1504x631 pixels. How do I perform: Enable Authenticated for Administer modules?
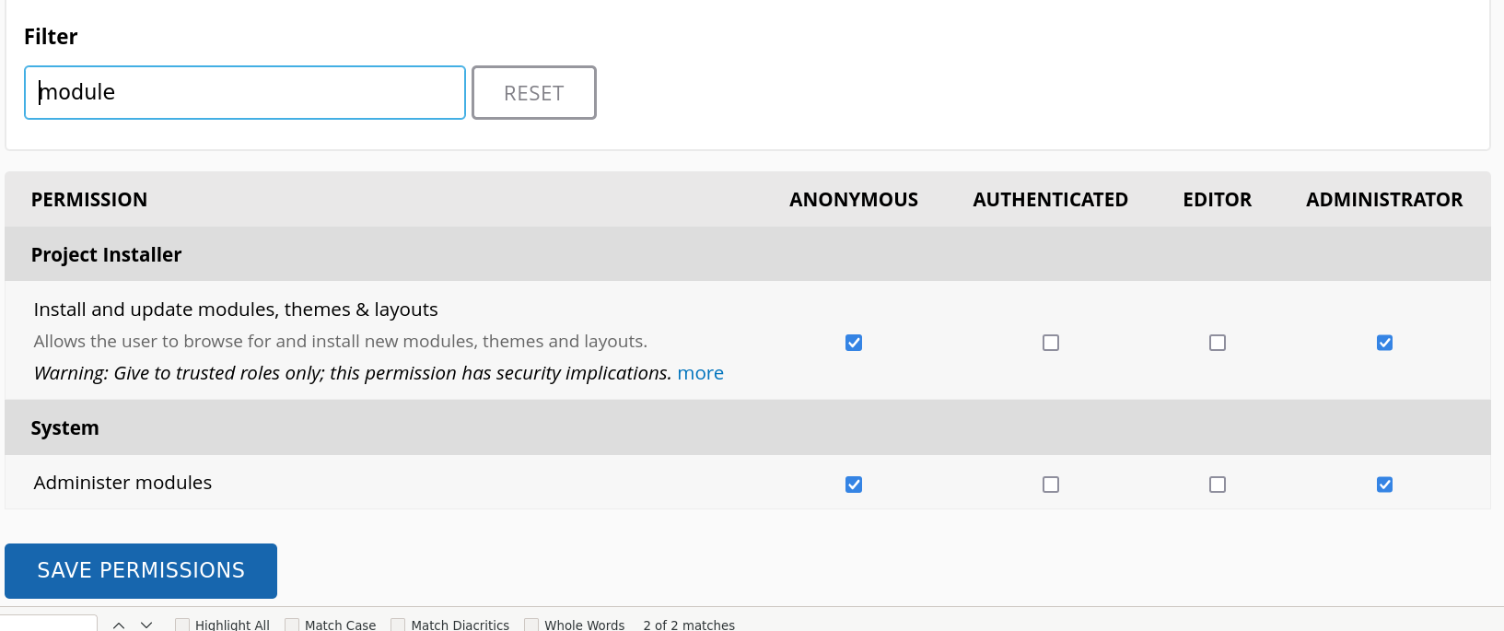click(1050, 485)
